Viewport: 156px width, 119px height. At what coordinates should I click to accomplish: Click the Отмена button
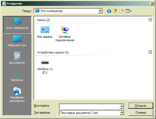(x=141, y=113)
